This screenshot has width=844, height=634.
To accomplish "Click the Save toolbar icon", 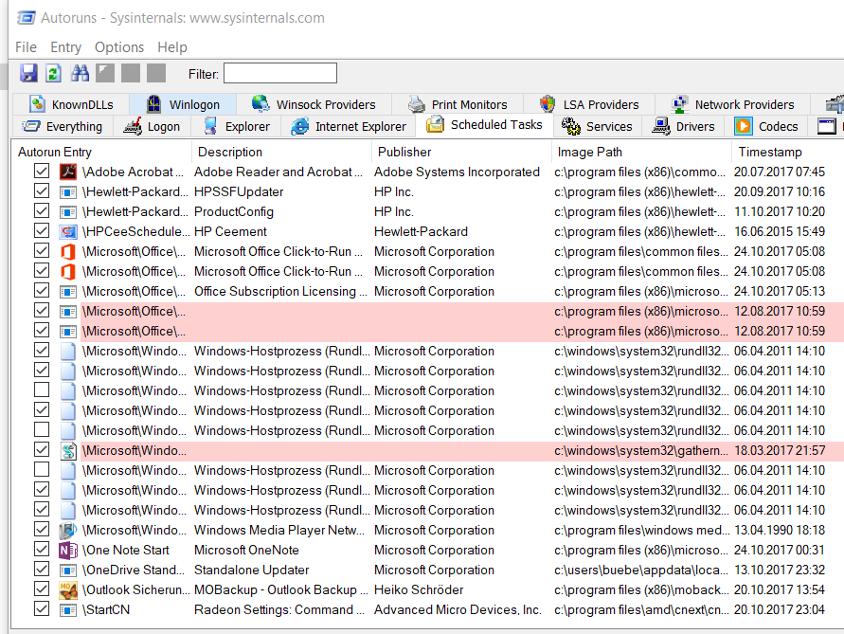I will pos(28,73).
